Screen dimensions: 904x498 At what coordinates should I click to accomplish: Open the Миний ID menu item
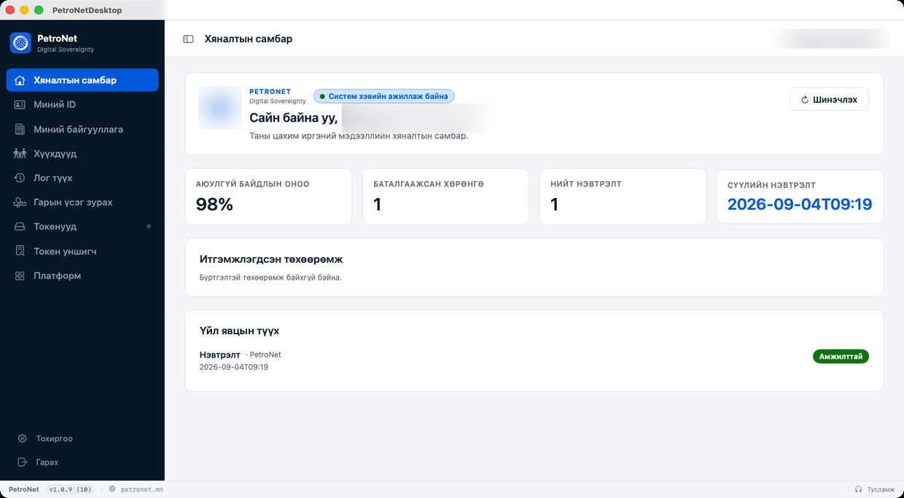click(82, 105)
